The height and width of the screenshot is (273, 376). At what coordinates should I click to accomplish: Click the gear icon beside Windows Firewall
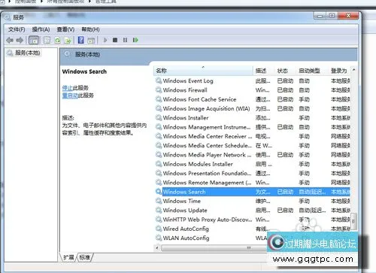tap(159, 90)
